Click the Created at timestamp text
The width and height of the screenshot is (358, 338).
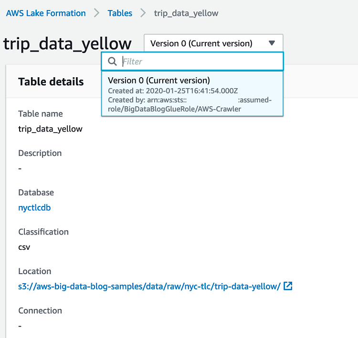point(173,91)
